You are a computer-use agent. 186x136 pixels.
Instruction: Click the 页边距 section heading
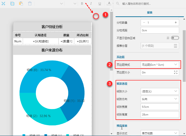point(121,57)
